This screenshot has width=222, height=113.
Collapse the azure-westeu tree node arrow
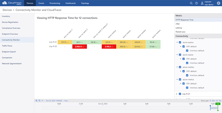pyautogui.click(x=177, y=67)
